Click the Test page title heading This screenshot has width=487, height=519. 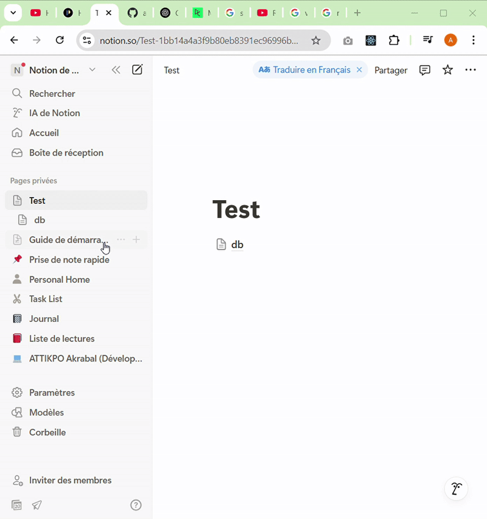point(236,209)
